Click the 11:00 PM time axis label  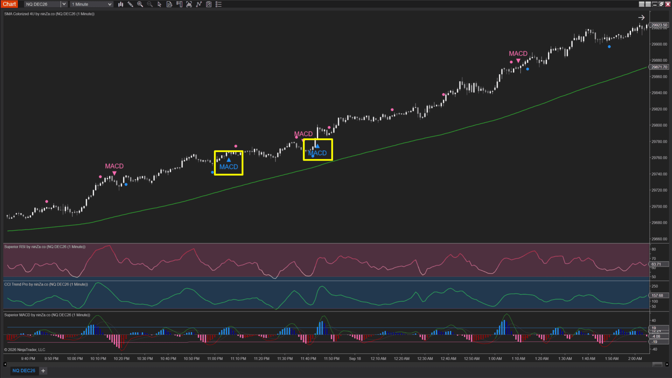point(215,358)
